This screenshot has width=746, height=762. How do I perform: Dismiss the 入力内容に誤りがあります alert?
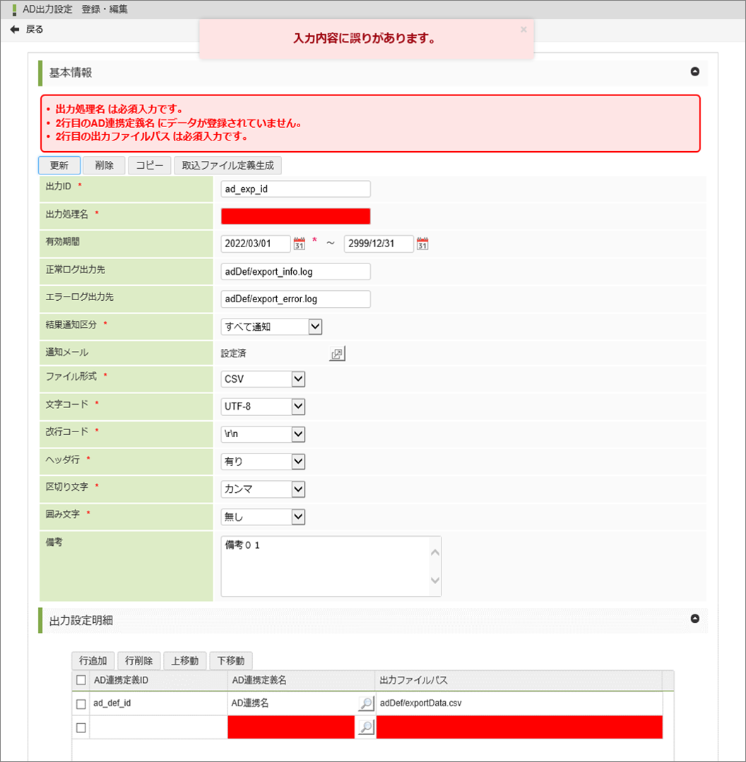(523, 30)
